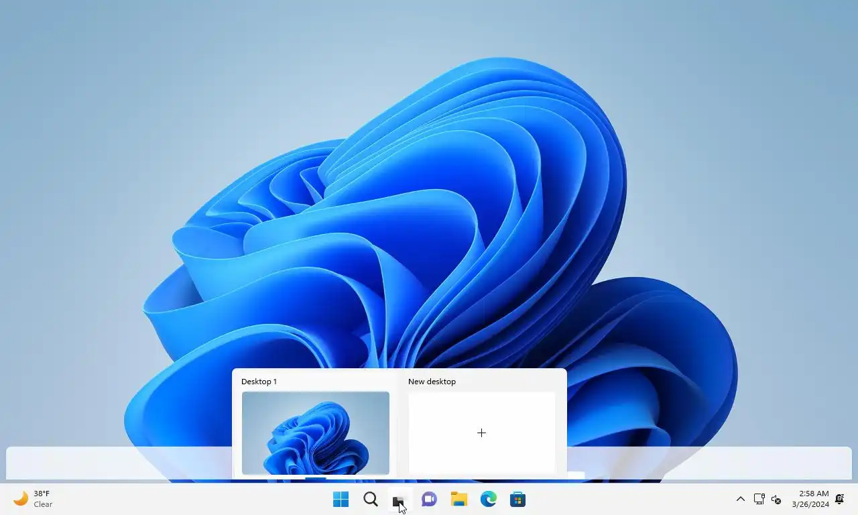The height and width of the screenshot is (515, 858).
Task: Open the notification center icon
Action: click(839, 499)
